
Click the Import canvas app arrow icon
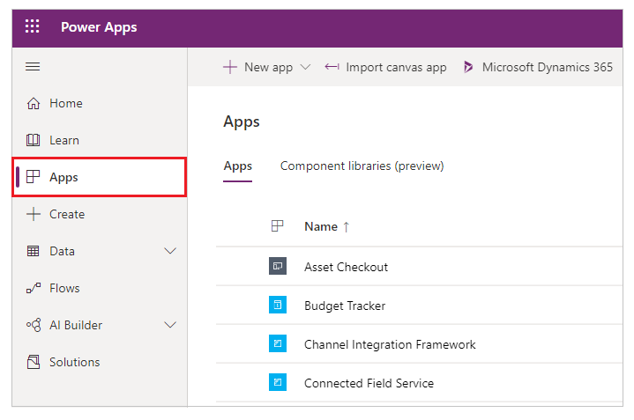[x=332, y=67]
